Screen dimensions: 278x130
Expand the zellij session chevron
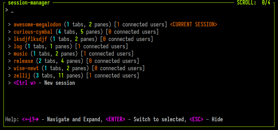9,76
